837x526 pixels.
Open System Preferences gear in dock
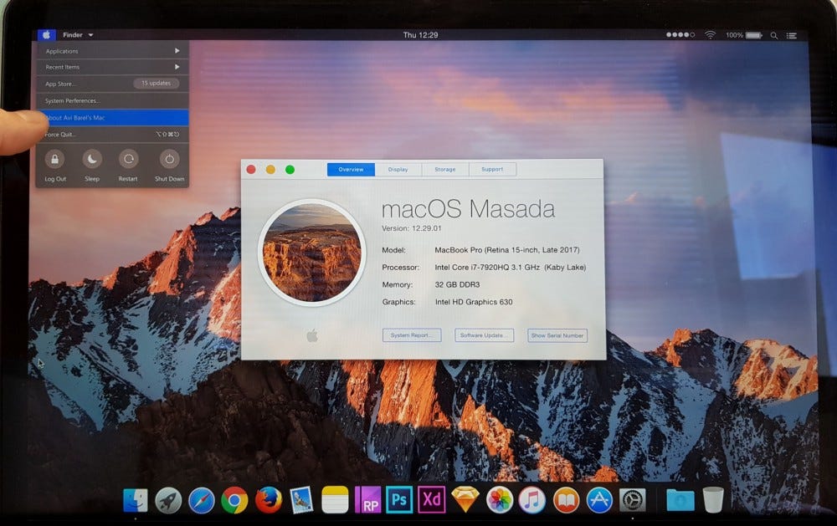click(633, 500)
